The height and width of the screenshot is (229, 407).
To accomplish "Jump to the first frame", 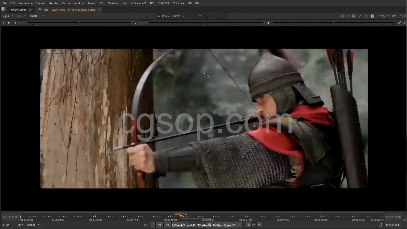I will click(x=159, y=225).
